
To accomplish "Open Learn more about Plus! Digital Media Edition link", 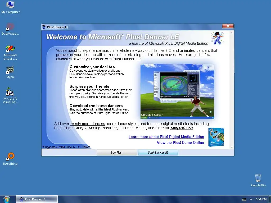I will (166, 137).
